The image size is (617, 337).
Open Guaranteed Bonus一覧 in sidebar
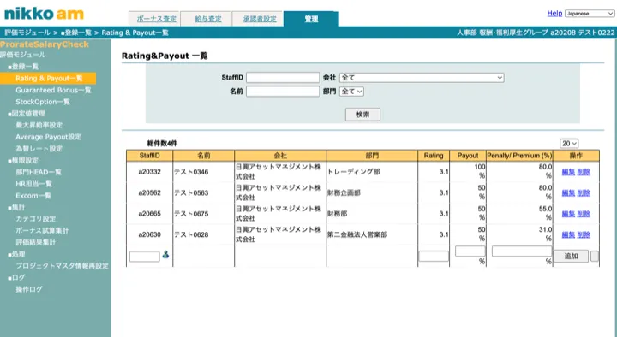coord(53,90)
